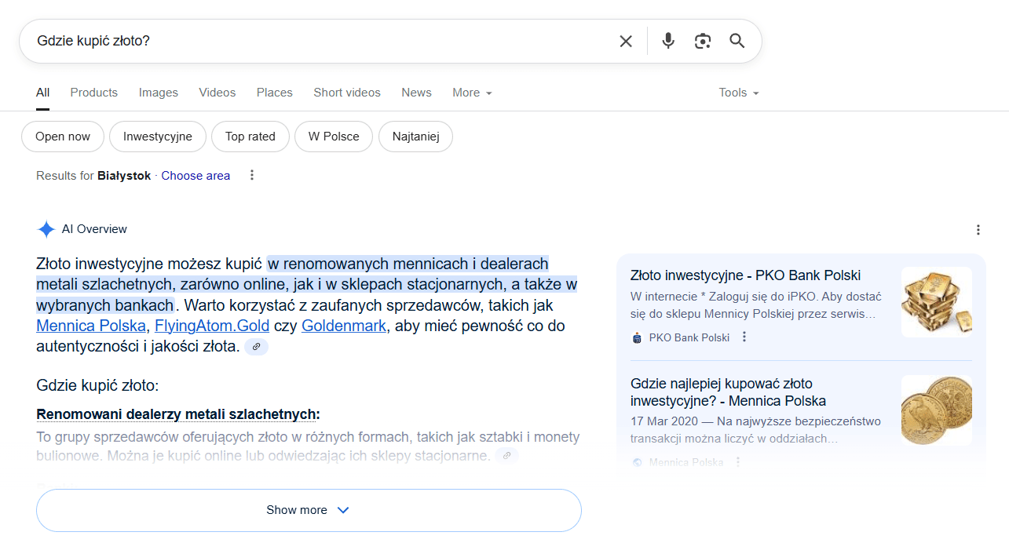Open image search with the camera lens icon
The image size is (1009, 543).
[x=703, y=41]
